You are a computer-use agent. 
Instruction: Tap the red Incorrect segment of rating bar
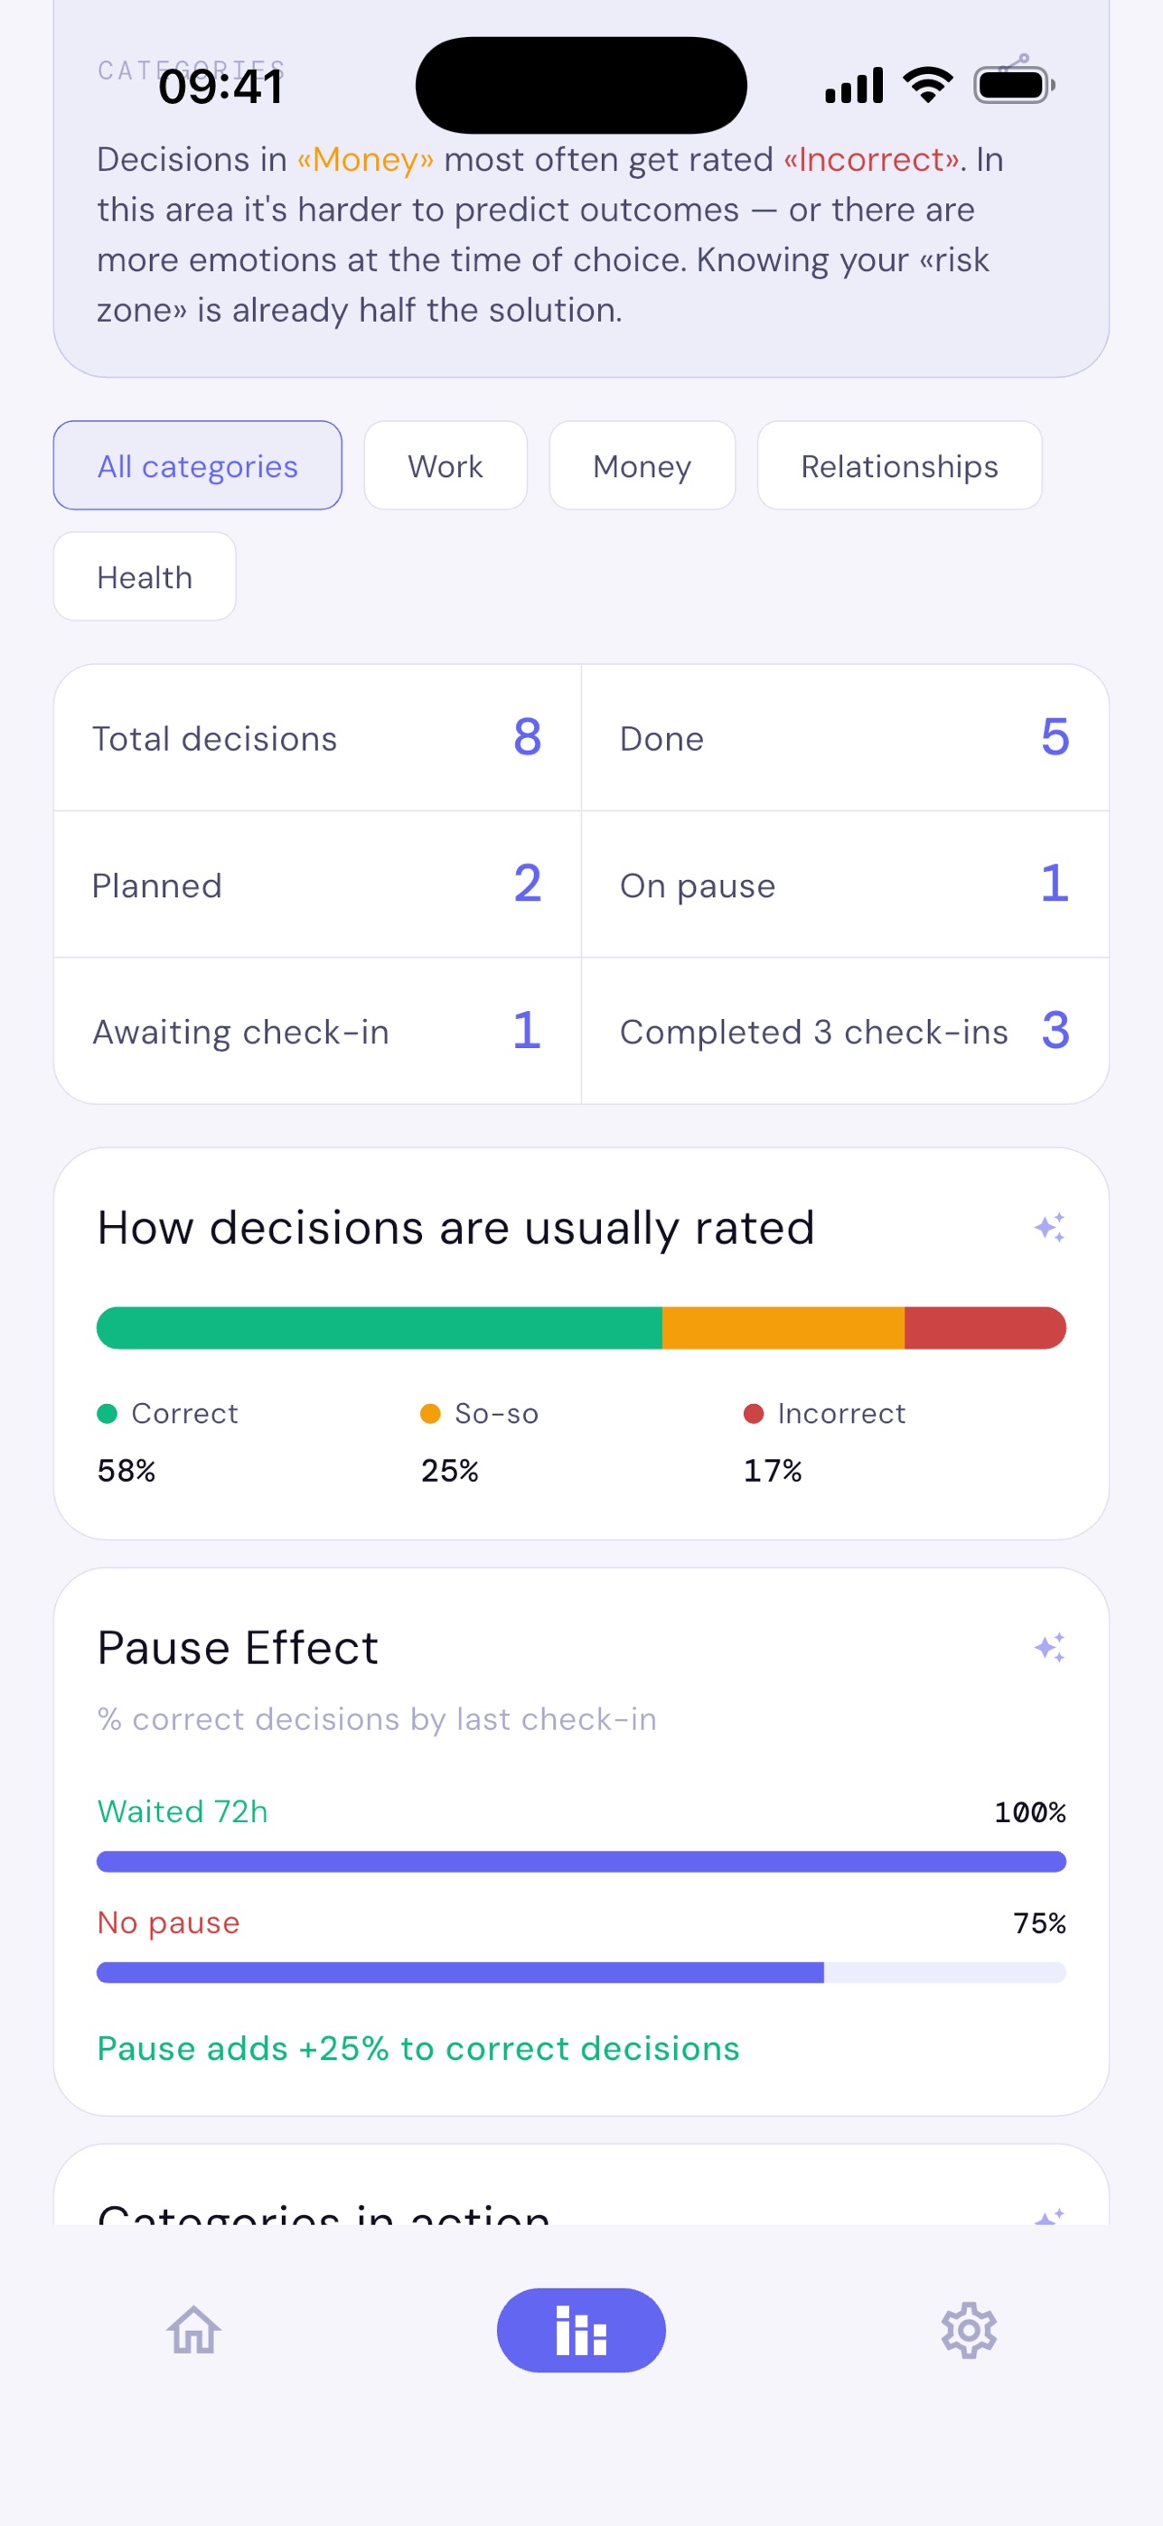pos(985,1328)
